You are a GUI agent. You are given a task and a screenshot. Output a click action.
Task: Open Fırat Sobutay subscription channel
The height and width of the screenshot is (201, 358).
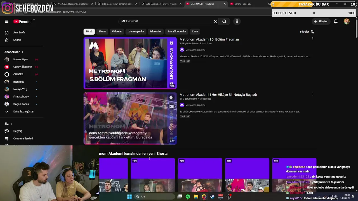22,97
